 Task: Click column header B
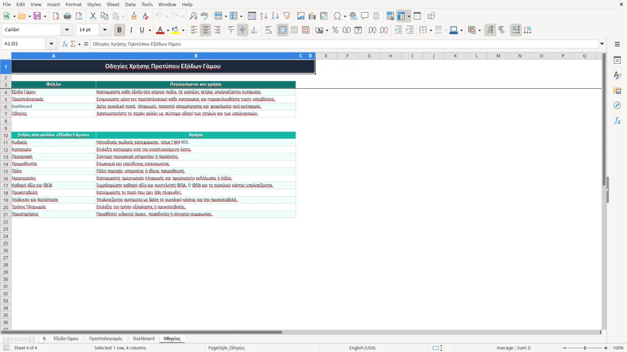[x=196, y=56]
